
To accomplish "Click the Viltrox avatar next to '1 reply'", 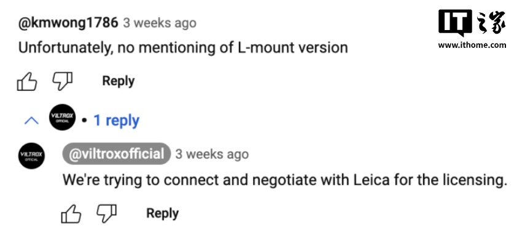I will 62,118.
